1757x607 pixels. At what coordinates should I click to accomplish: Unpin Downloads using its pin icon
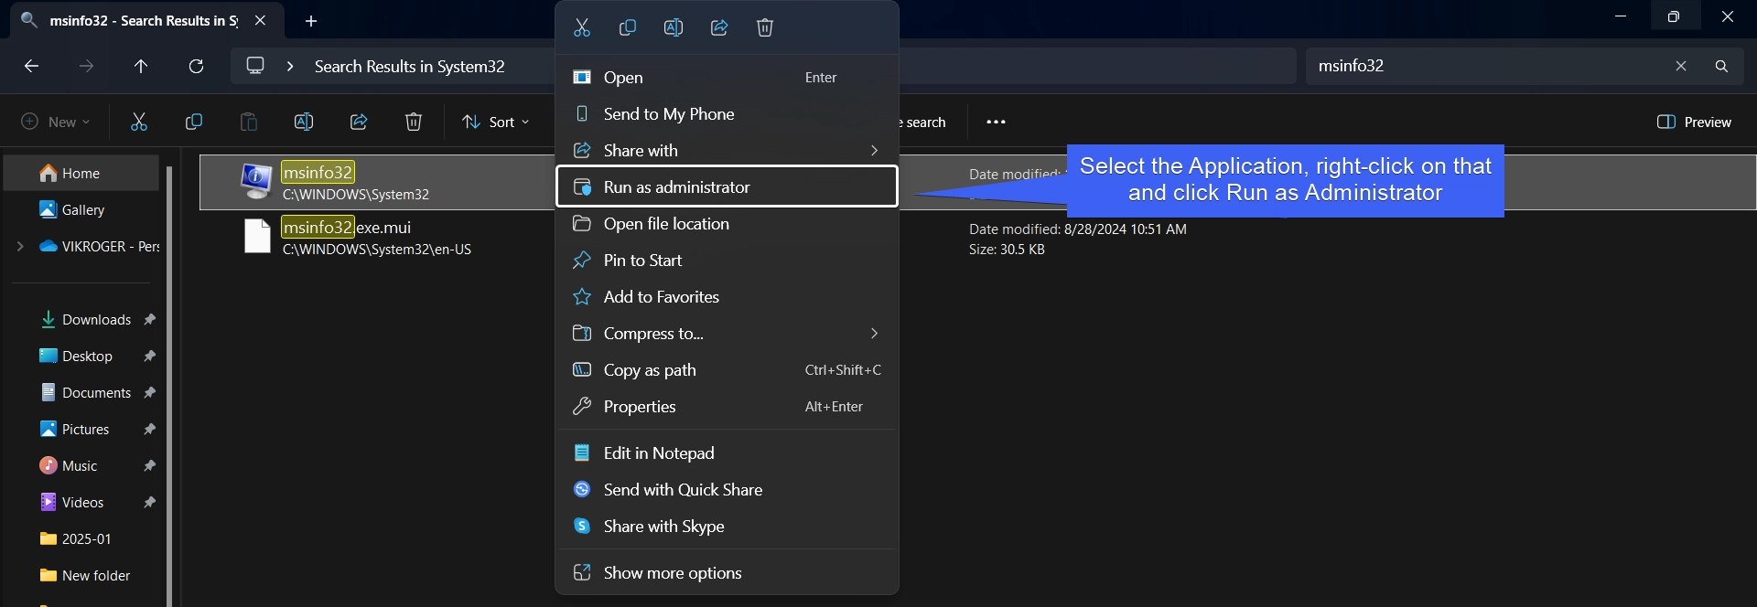click(x=150, y=319)
